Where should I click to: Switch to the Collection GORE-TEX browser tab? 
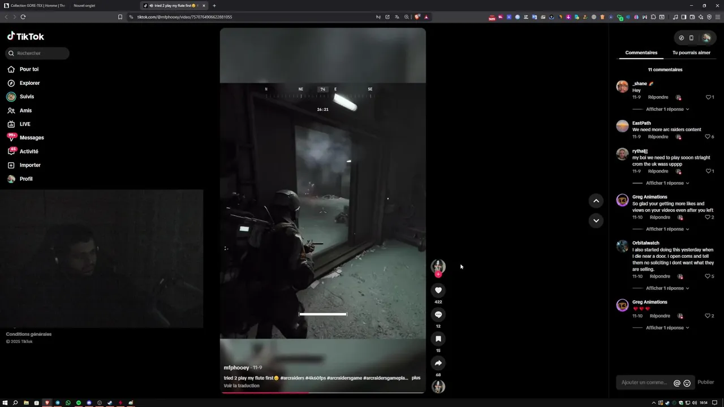[34, 6]
